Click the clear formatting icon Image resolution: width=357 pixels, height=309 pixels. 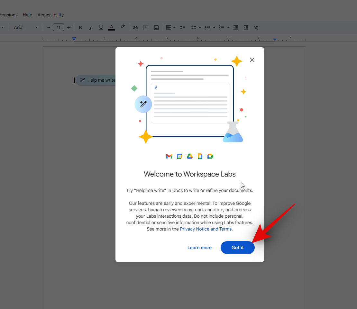(x=256, y=28)
